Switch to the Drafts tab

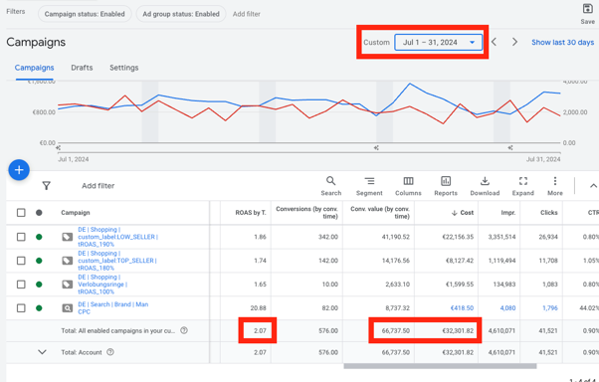click(x=82, y=68)
